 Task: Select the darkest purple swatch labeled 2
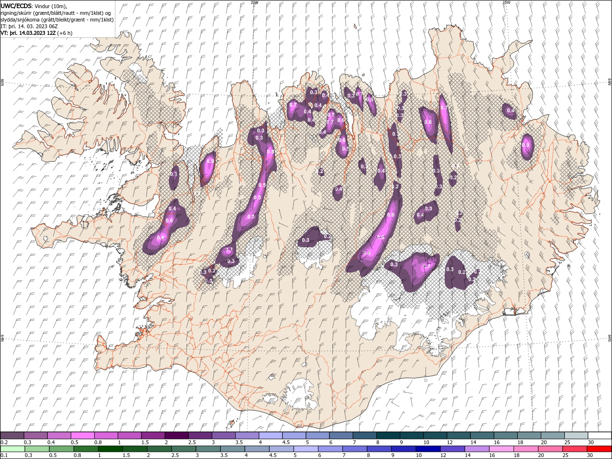pos(176,436)
